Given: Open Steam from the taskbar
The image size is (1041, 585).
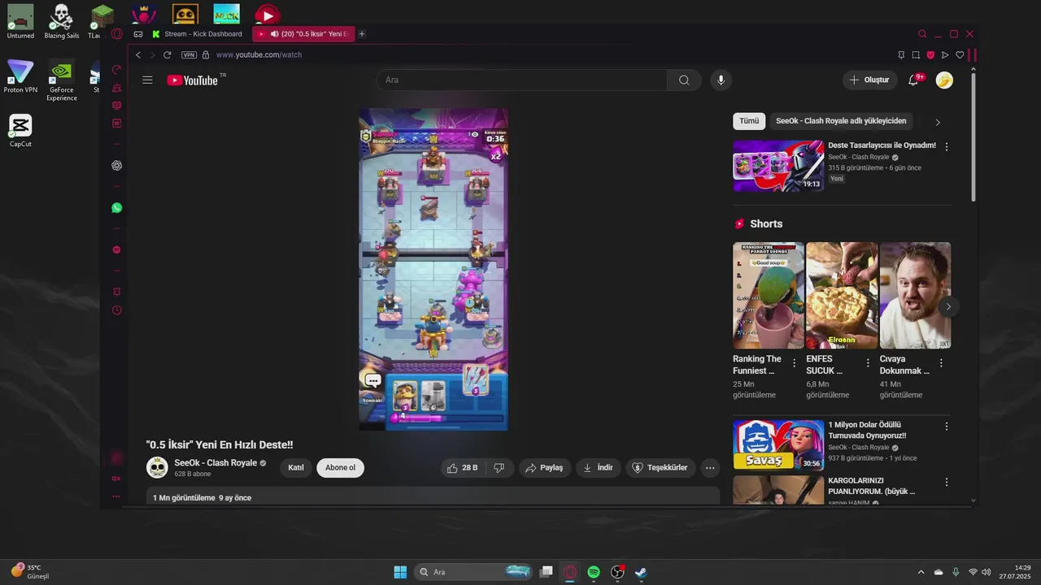Looking at the screenshot, I should tap(641, 572).
